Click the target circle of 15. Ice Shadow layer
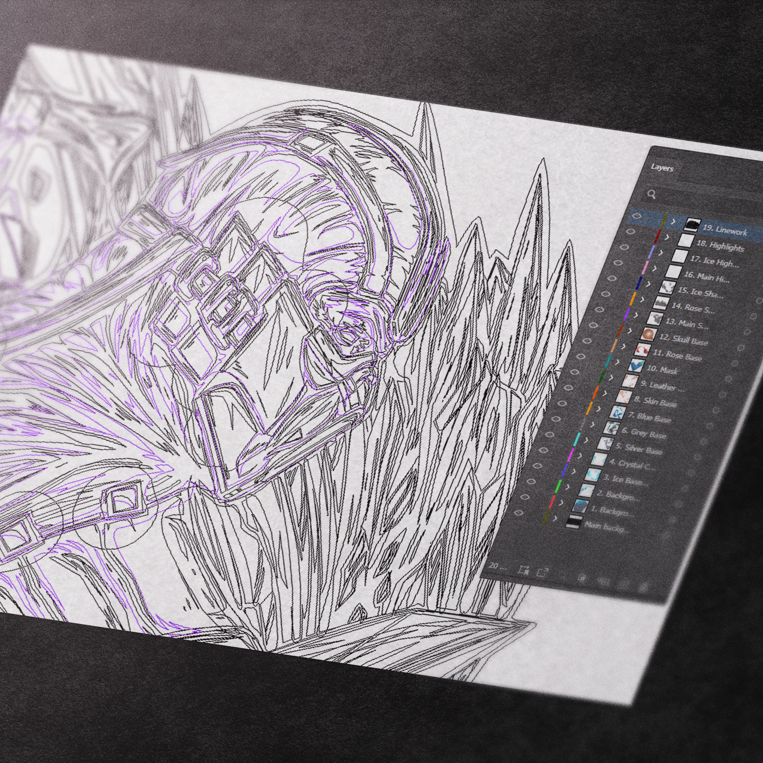Viewport: 763px width, 763px height. point(759,301)
